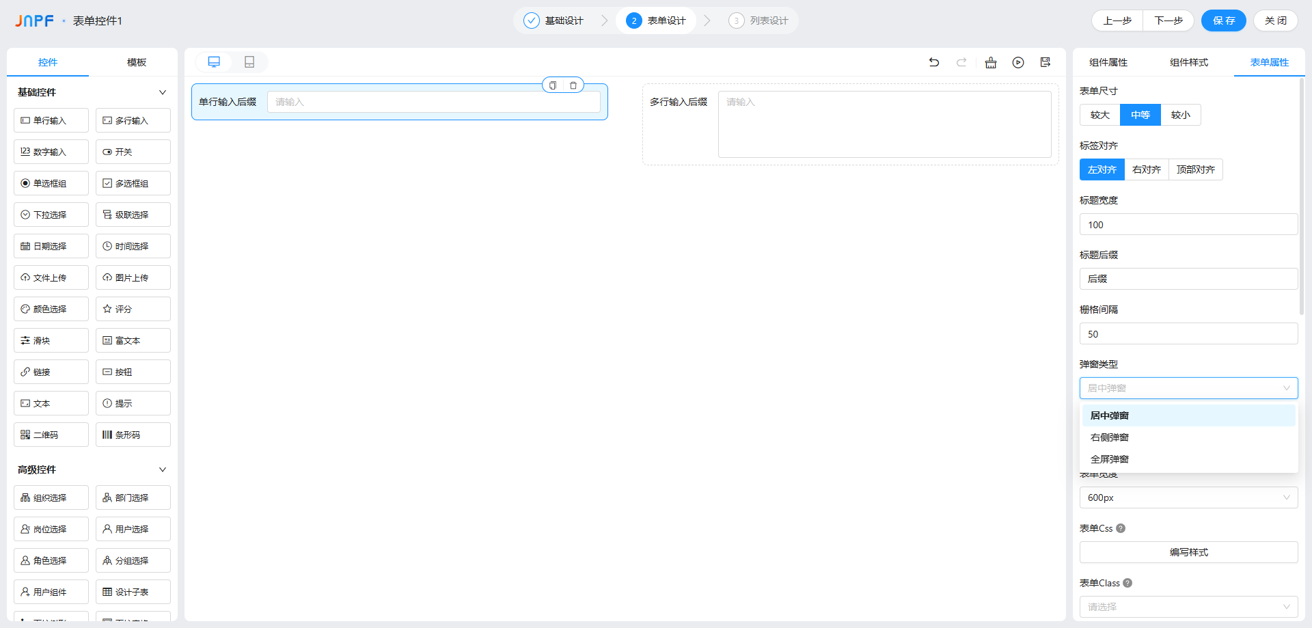1312x628 pixels.
Task: Collapse the 高级控件 section
Action: [x=163, y=469]
